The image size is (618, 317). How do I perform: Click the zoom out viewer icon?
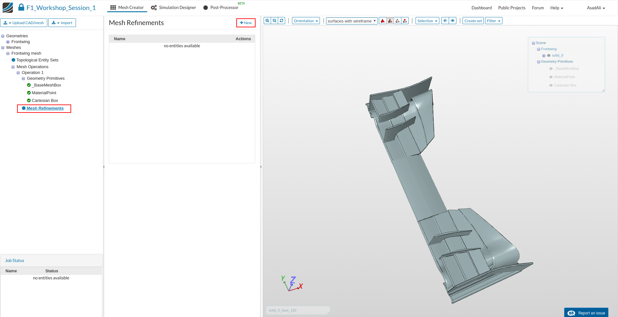point(275,21)
